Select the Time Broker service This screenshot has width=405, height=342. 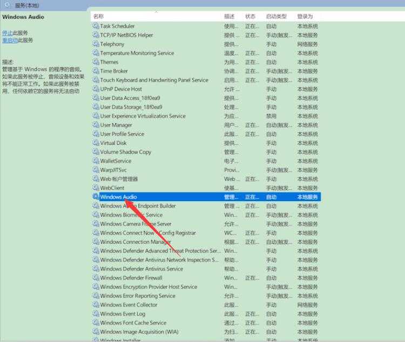(207, 71)
